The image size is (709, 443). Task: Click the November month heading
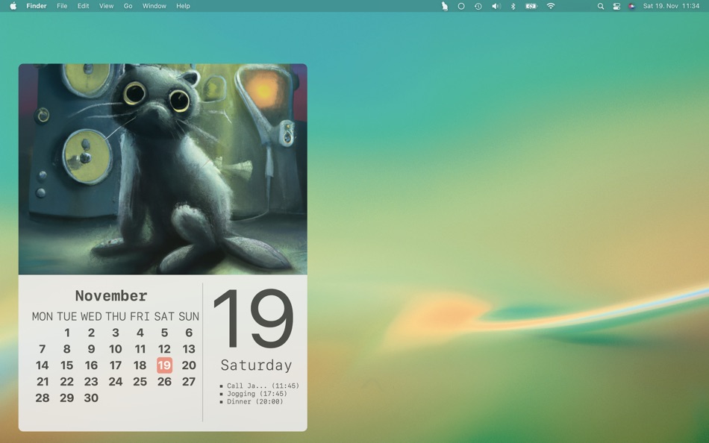pyautogui.click(x=111, y=295)
